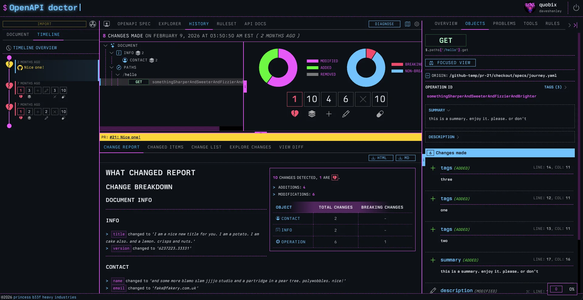Open settings via the gear icon
This screenshot has height=300, width=583.
point(417,24)
